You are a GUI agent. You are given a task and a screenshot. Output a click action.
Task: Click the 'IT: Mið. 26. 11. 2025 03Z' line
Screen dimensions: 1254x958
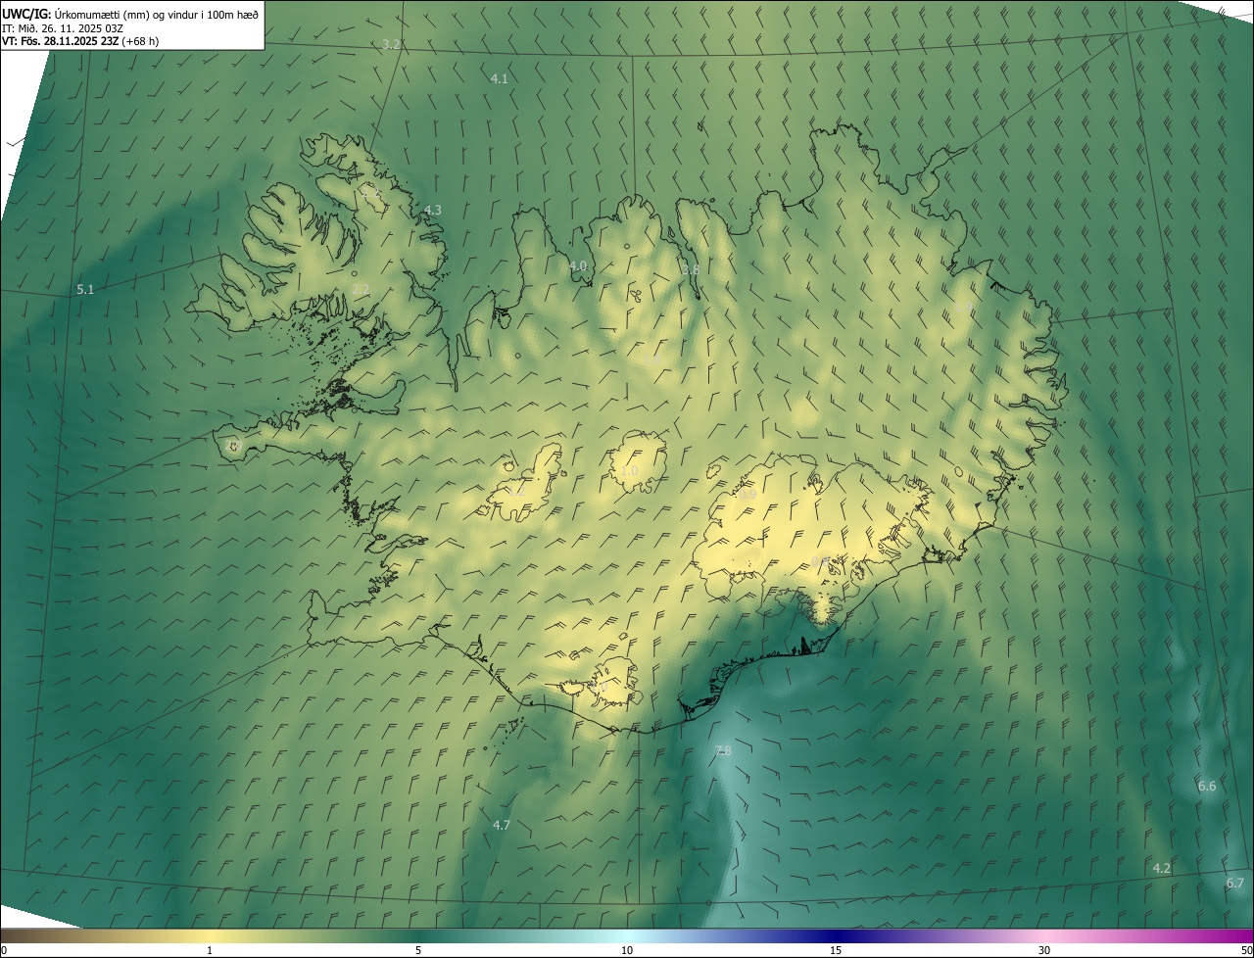pyautogui.click(x=63, y=27)
